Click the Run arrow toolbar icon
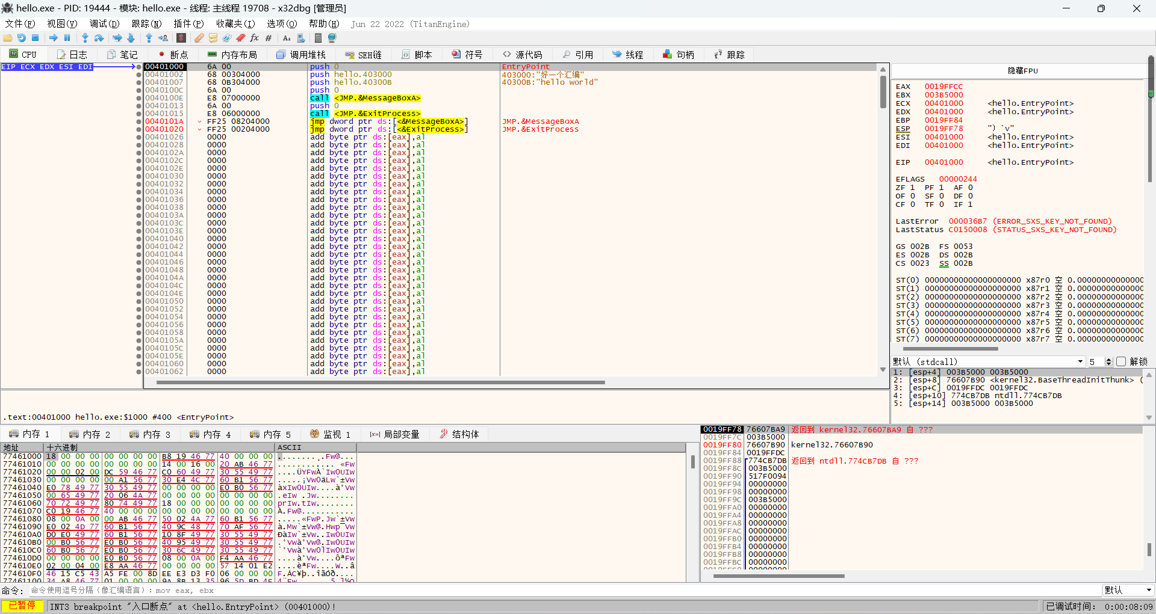 (54, 38)
